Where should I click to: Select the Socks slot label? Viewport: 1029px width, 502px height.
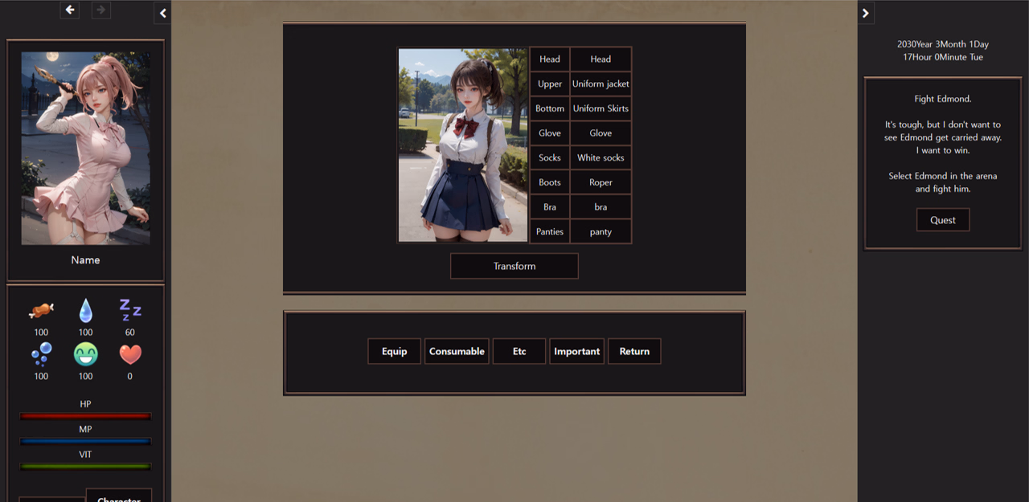(x=550, y=157)
